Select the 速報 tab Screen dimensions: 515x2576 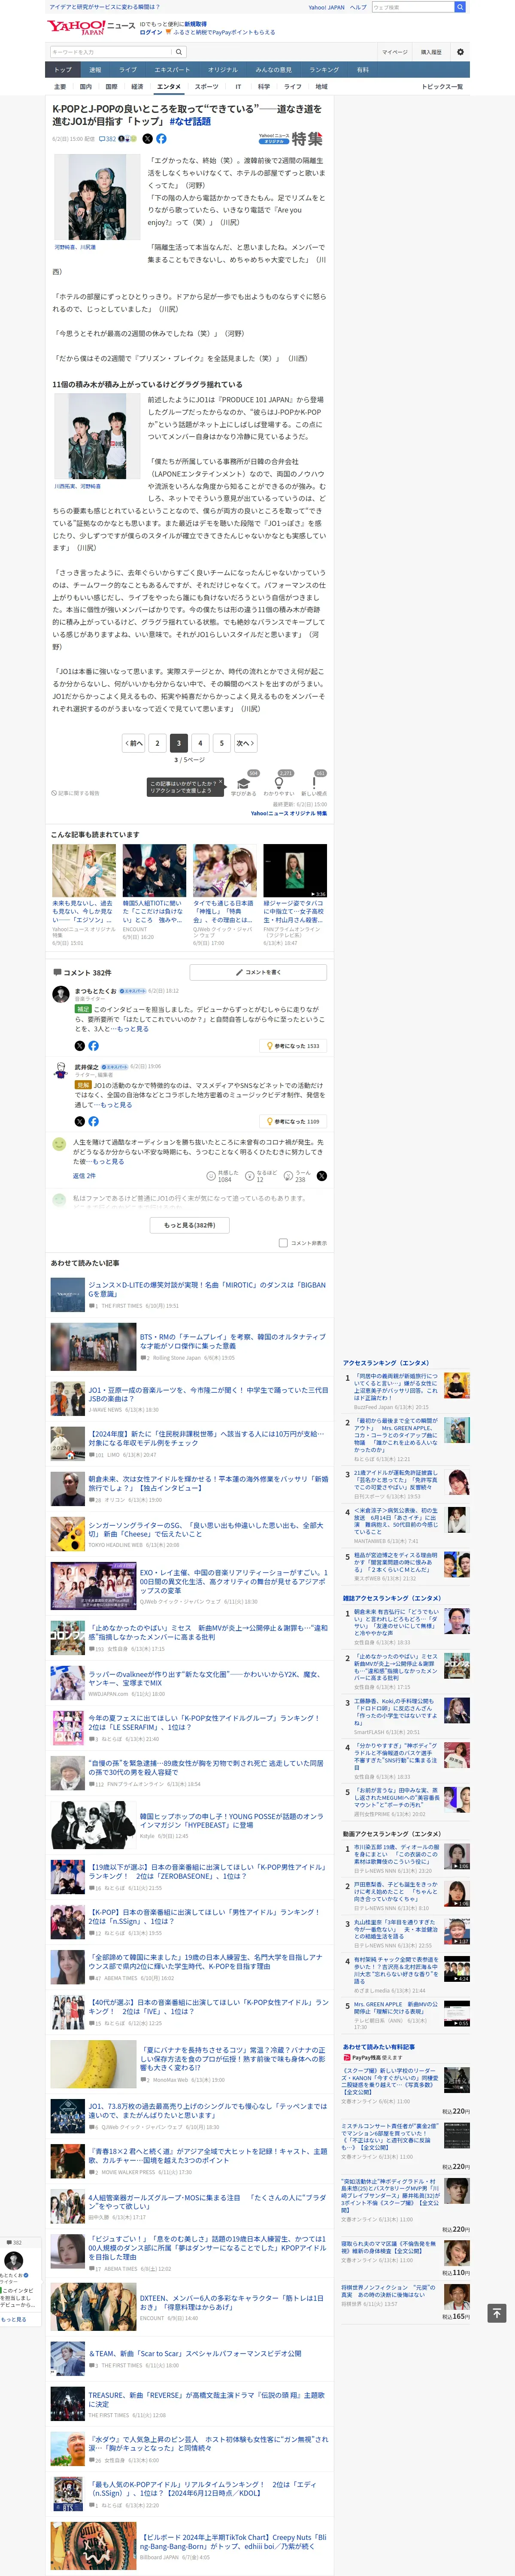click(x=95, y=70)
